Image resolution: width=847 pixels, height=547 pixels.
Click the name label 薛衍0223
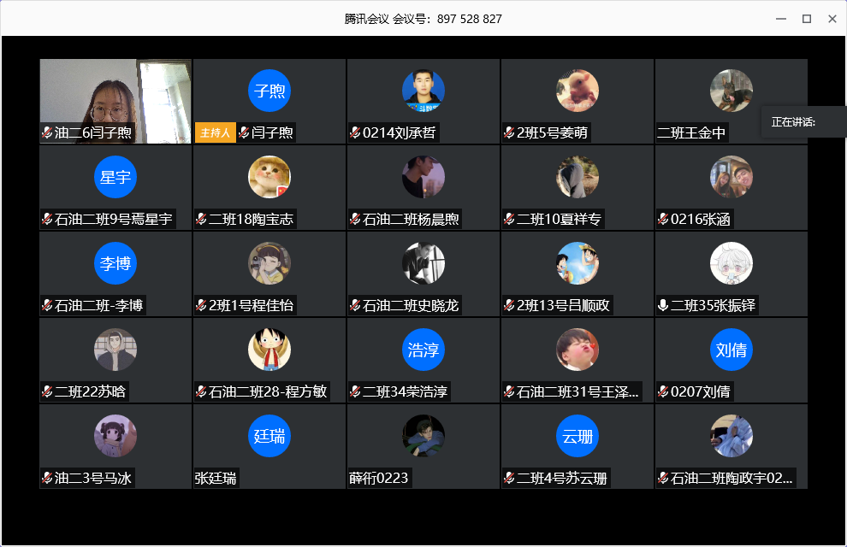pyautogui.click(x=379, y=478)
